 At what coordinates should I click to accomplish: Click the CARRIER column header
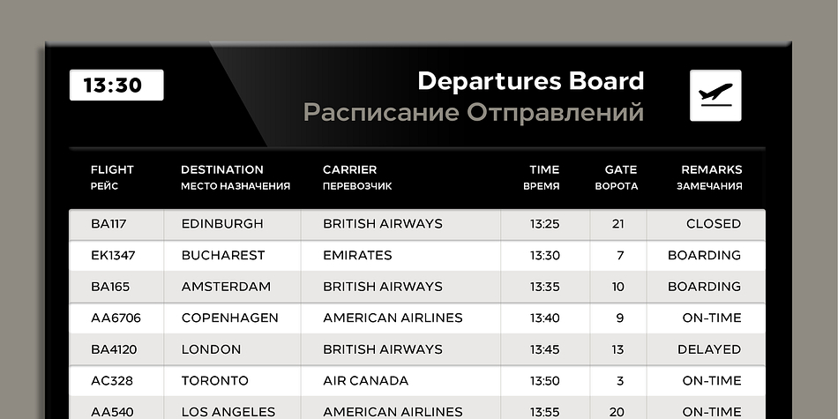349,169
